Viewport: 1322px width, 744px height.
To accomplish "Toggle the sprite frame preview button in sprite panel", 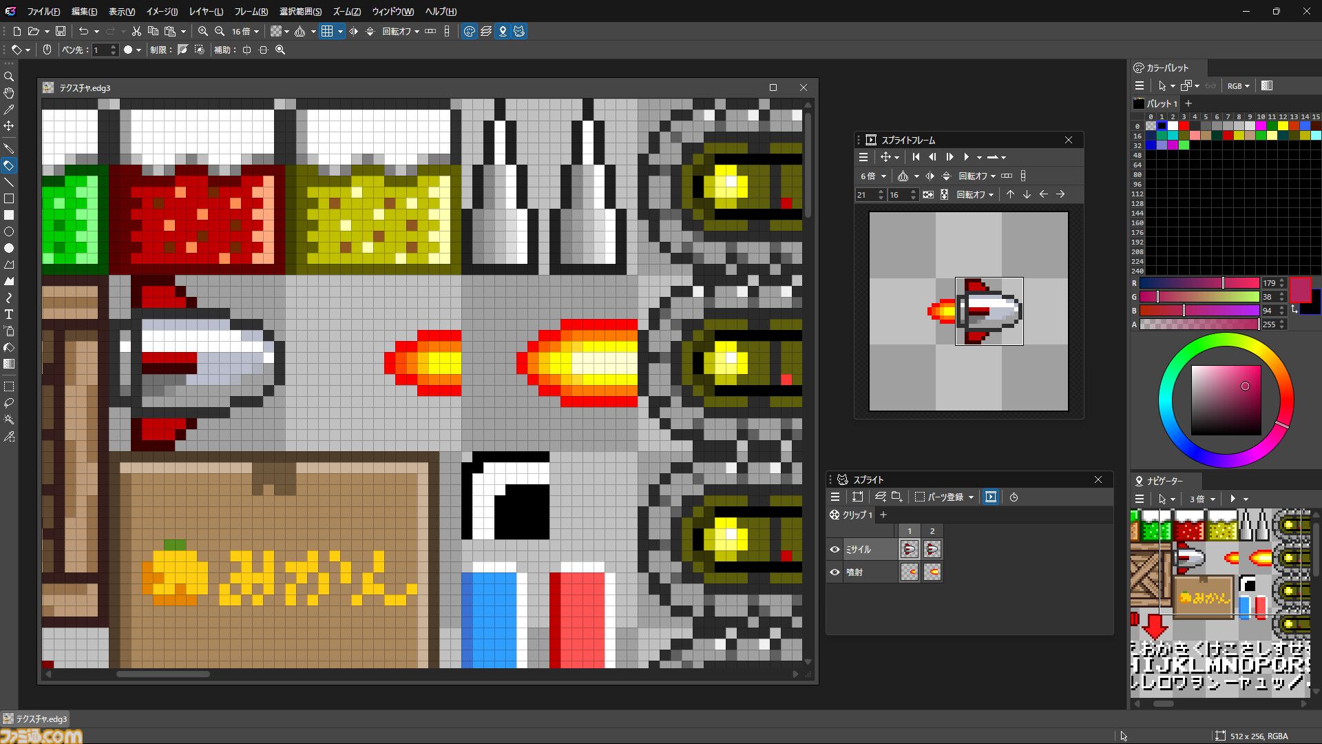I will pos(991,497).
